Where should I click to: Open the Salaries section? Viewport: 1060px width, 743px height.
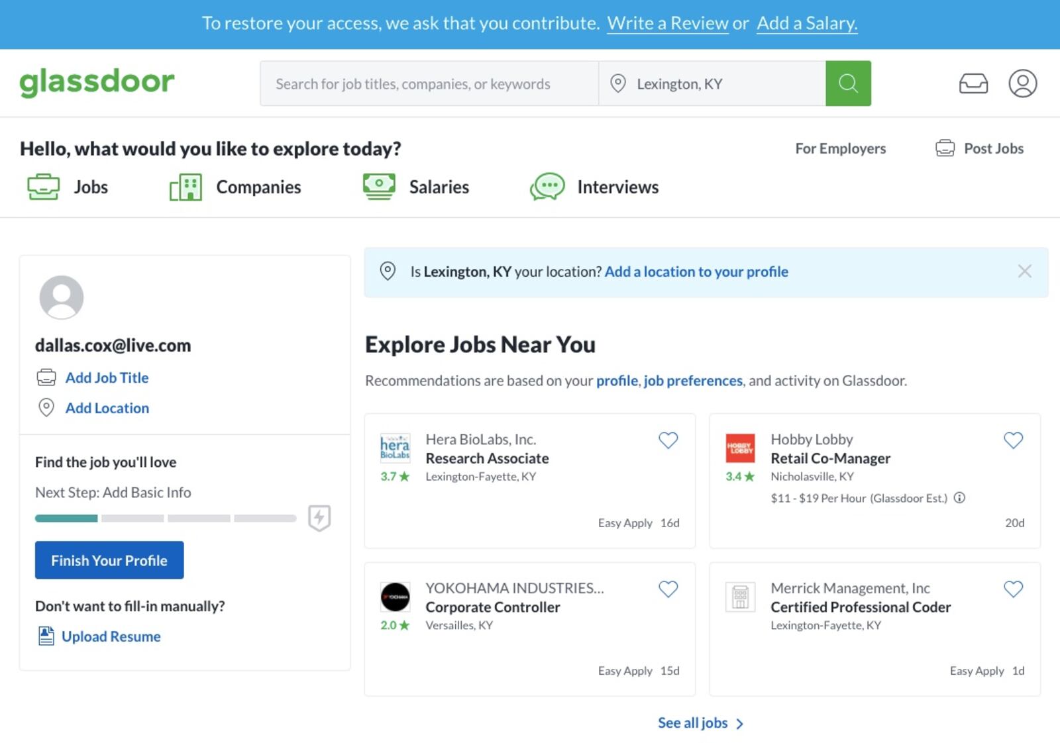(439, 187)
